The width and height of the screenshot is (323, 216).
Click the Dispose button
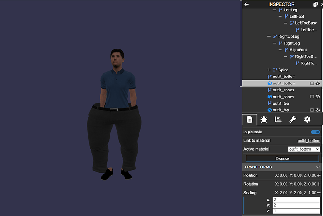point(282,159)
